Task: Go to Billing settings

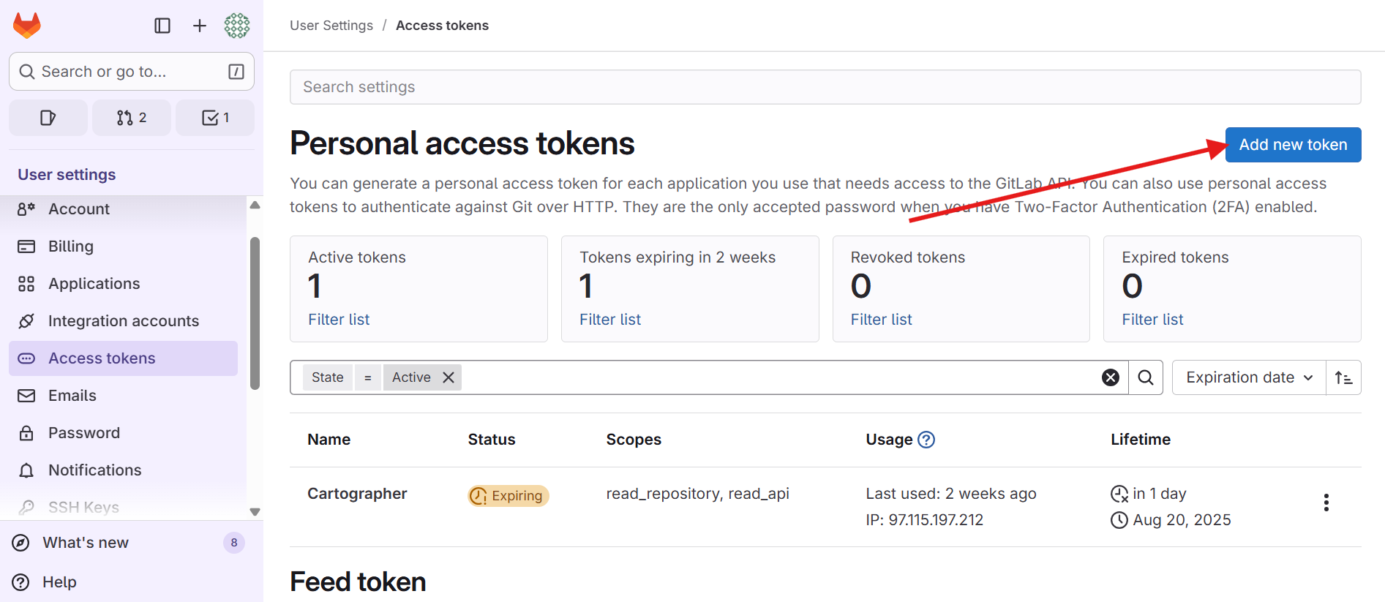Action: [x=123, y=247]
